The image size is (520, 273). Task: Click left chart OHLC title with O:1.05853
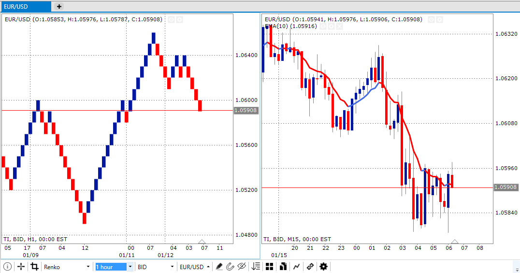click(x=84, y=19)
